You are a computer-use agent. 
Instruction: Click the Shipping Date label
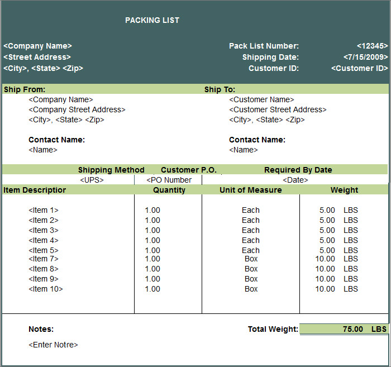coord(270,57)
